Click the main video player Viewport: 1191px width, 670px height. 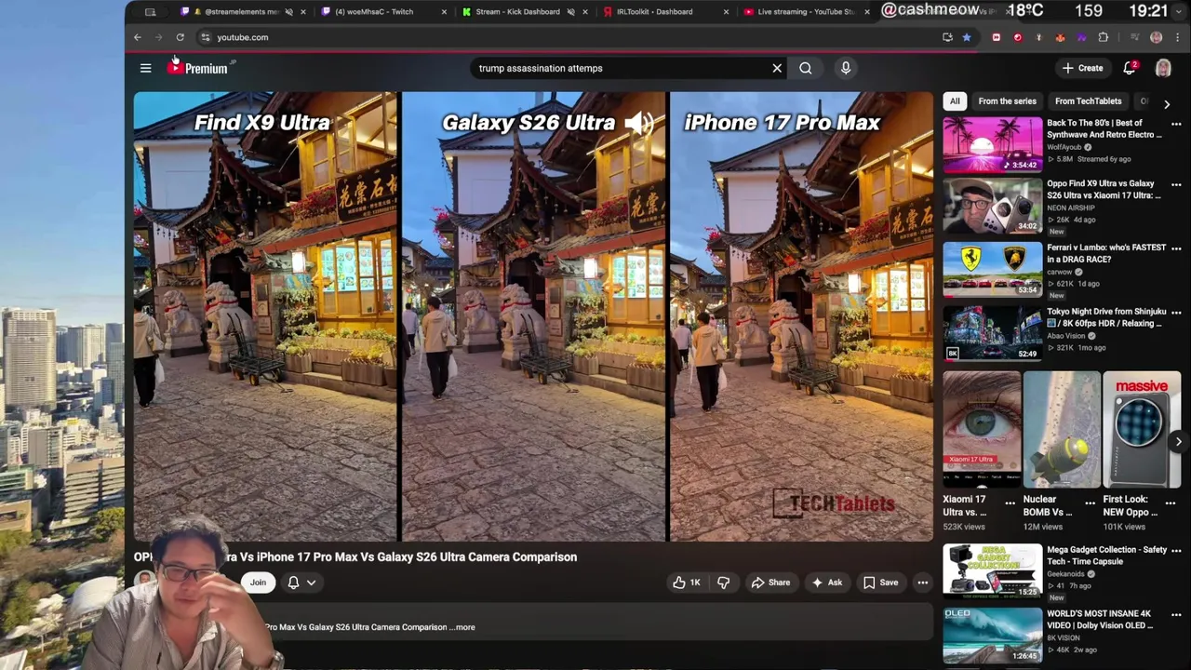[533, 316]
